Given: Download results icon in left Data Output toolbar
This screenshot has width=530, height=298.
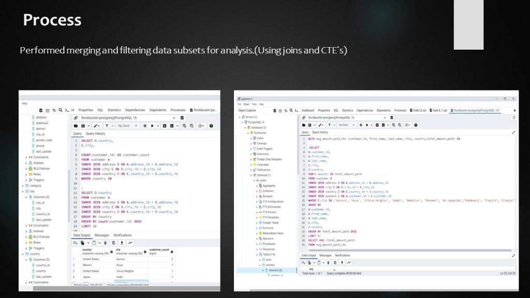Looking at the screenshot, I should [x=122, y=243].
